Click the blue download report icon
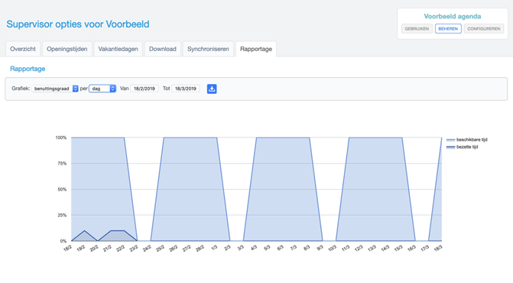Image resolution: width=513 pixels, height=283 pixels. click(x=212, y=88)
